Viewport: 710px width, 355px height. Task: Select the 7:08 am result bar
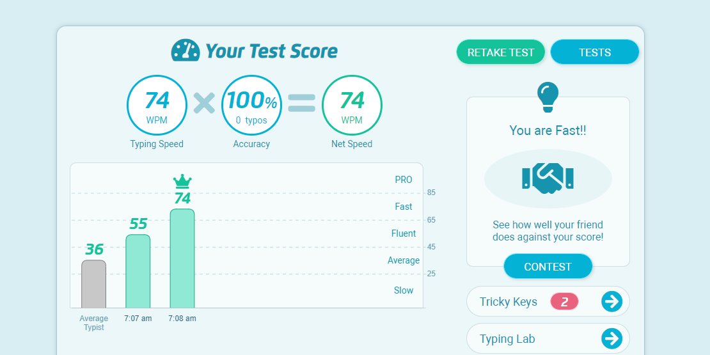pos(182,258)
